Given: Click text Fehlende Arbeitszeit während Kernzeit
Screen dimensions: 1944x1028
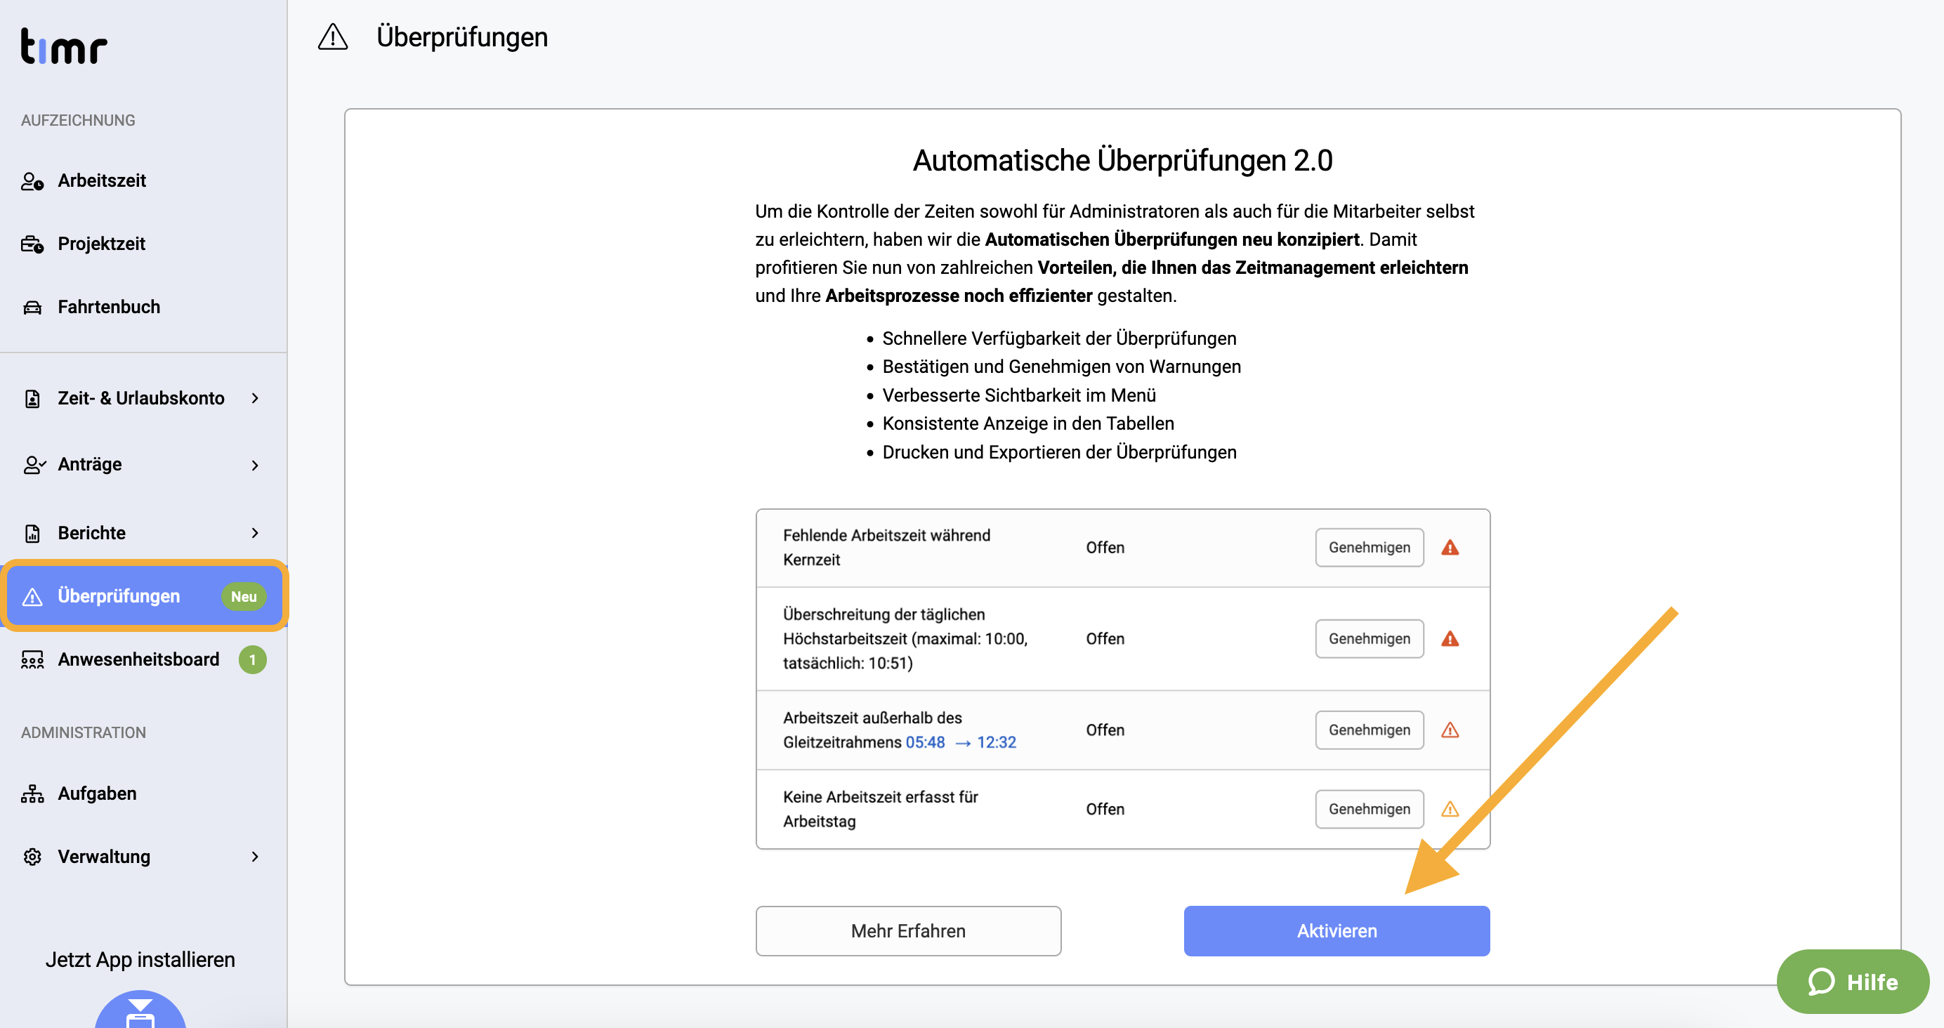Looking at the screenshot, I should (x=887, y=547).
